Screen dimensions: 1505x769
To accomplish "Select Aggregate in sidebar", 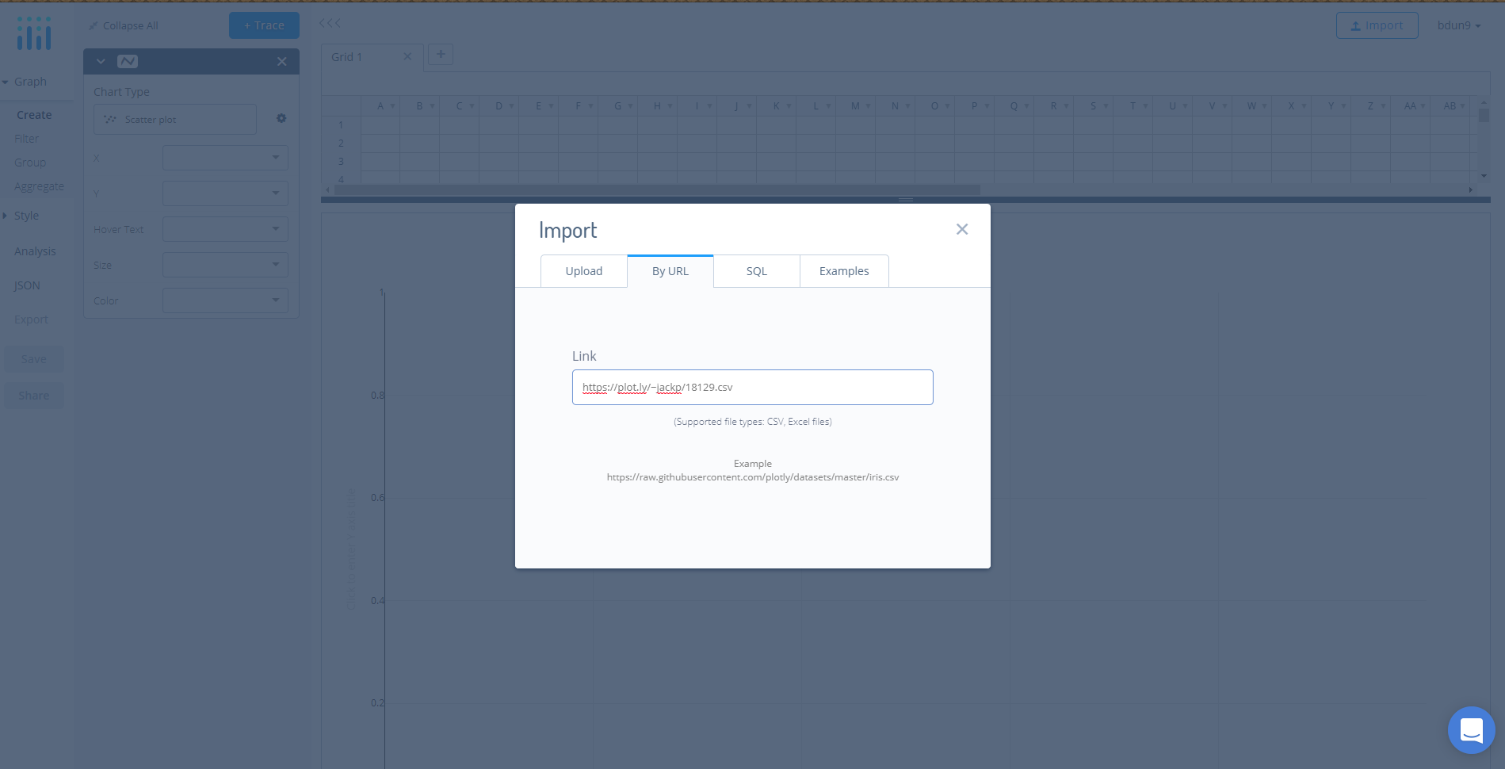I will coord(39,186).
